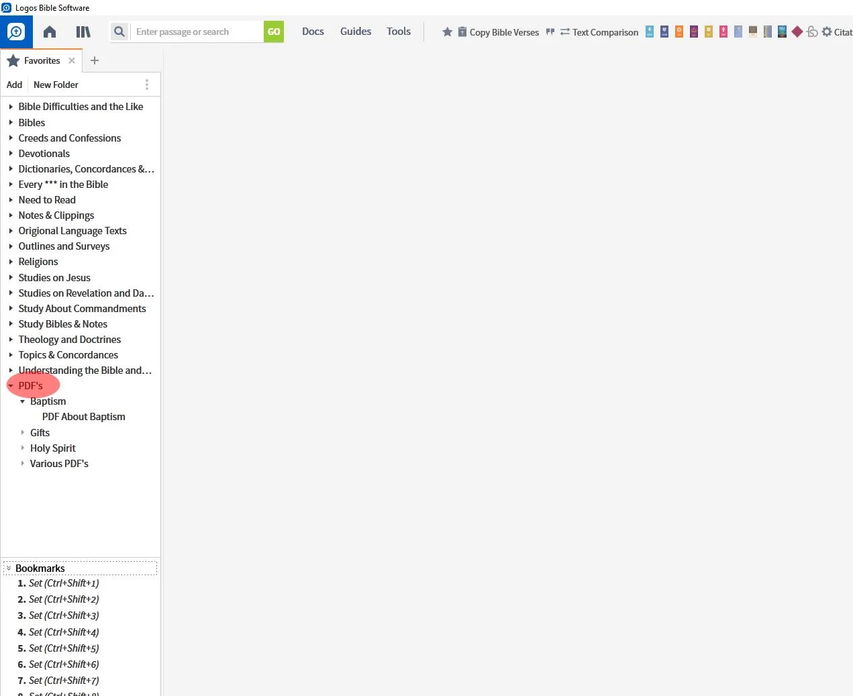Click Add in Favorites panel
This screenshot has height=696, width=853.
[14, 85]
